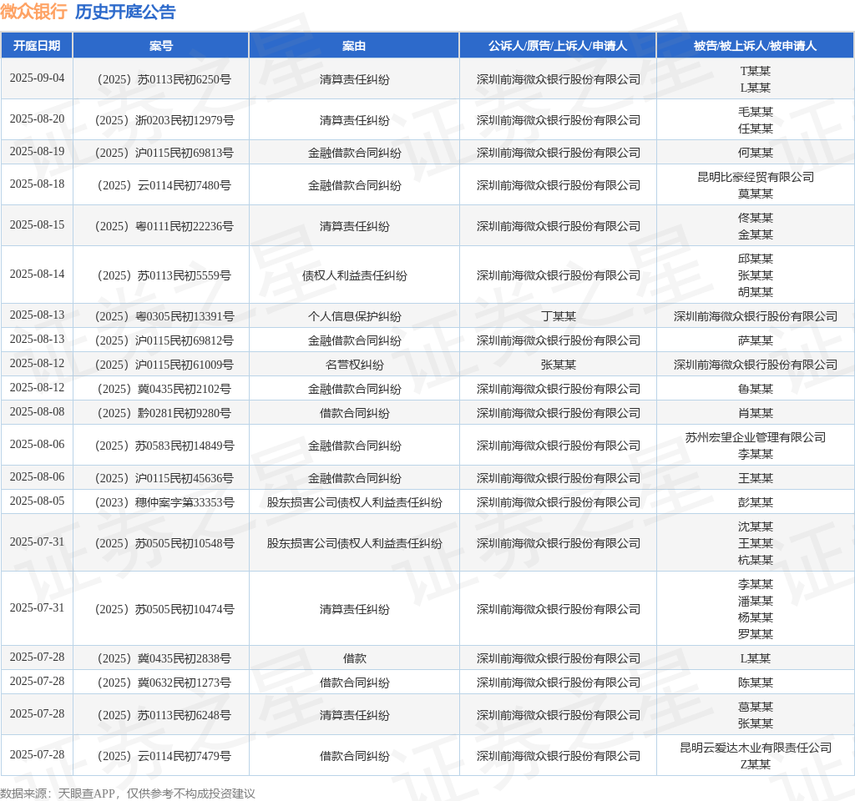Click case number 穗仲案字第33353号
Image resolution: width=855 pixels, height=801 pixels.
[164, 502]
